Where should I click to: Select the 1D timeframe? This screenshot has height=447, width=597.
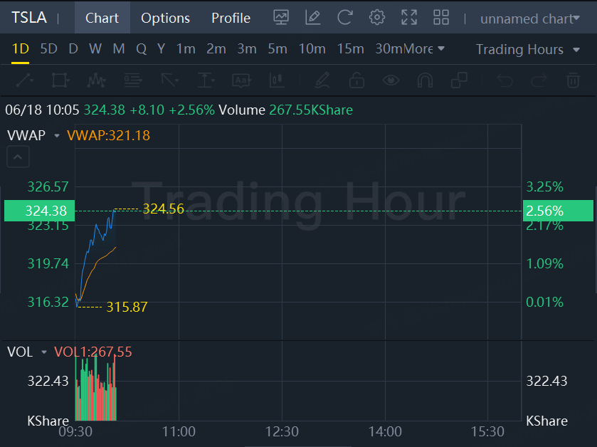(x=21, y=49)
